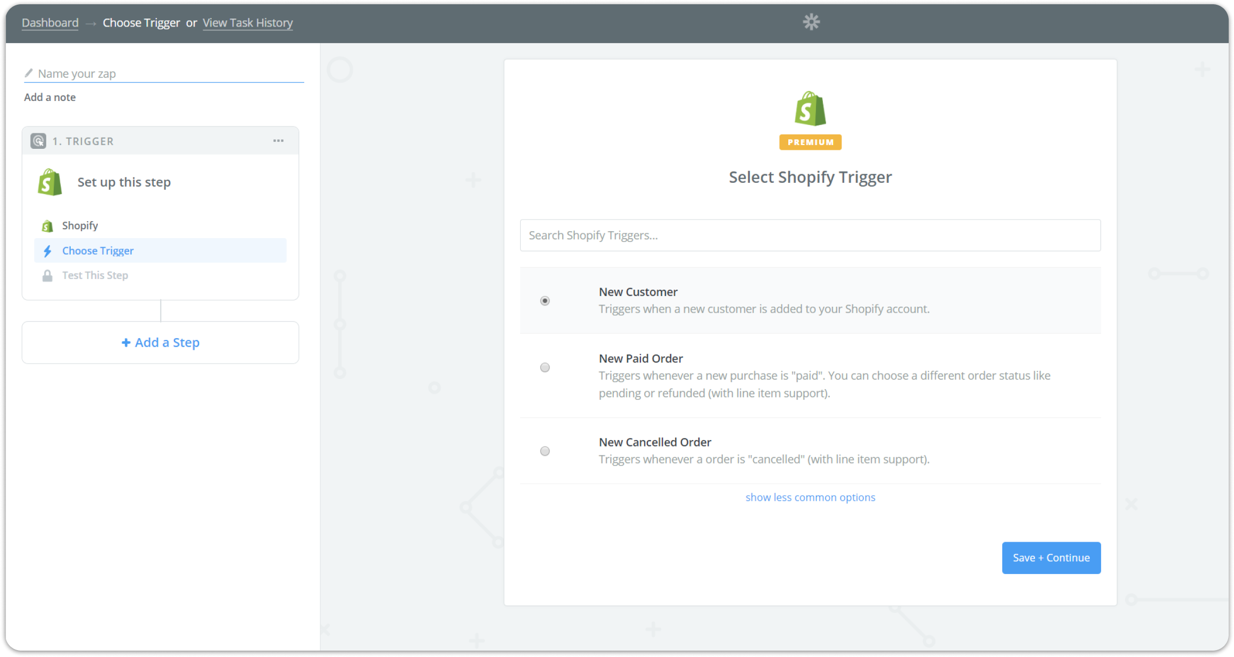
Task: Click the Save + Continue button
Action: 1051,558
